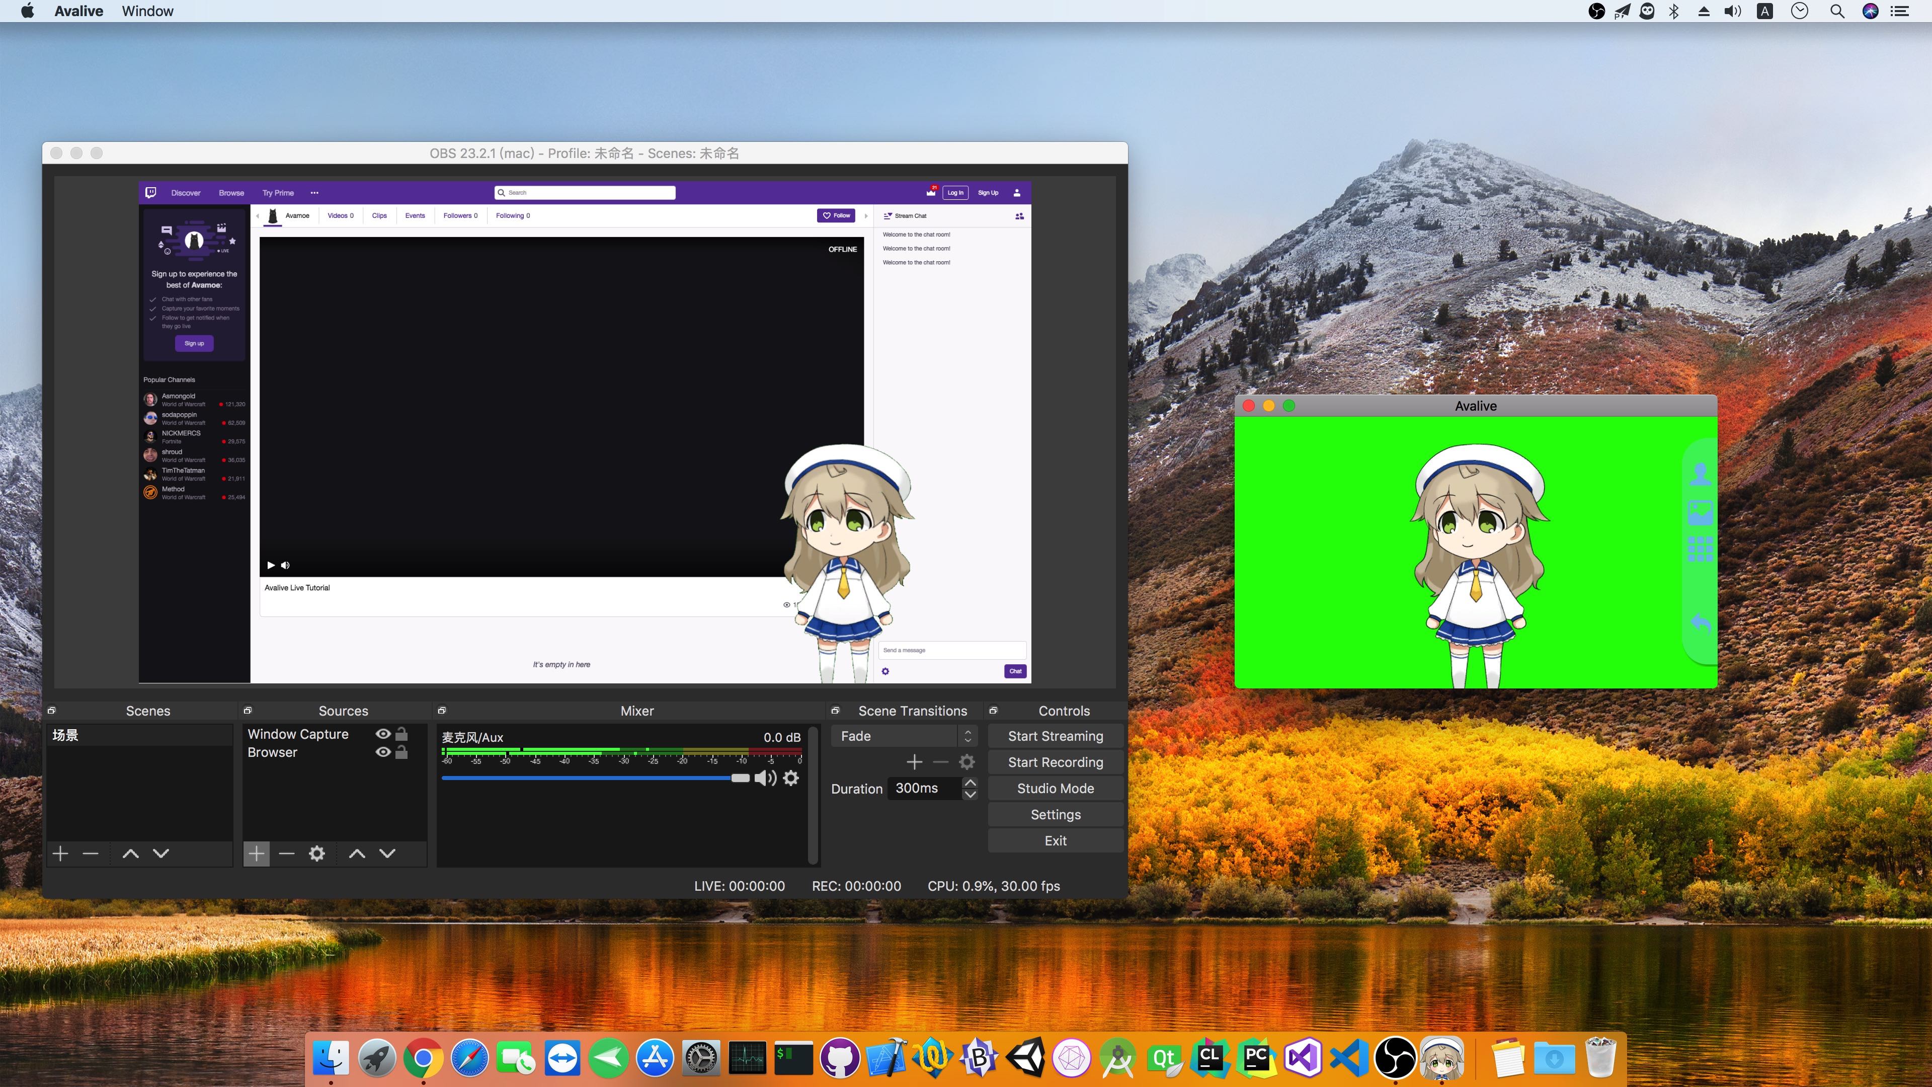This screenshot has height=1087, width=1932.
Task: Toggle lock on the Window Capture source
Action: coord(402,734)
